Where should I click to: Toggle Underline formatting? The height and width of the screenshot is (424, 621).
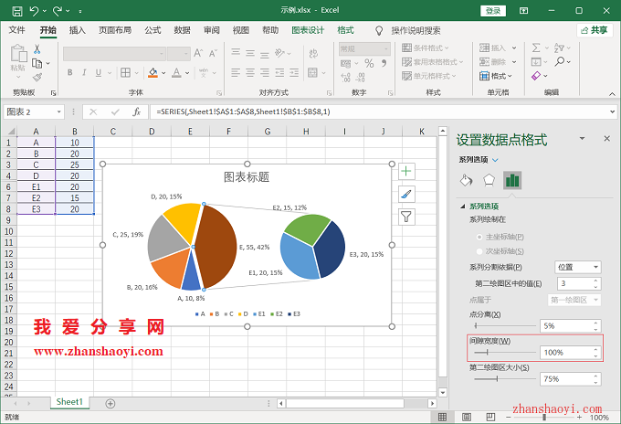(99, 72)
